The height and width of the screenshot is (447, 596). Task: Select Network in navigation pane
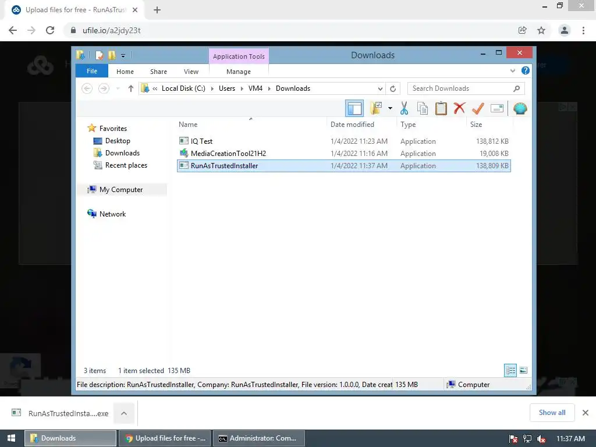[112, 214]
